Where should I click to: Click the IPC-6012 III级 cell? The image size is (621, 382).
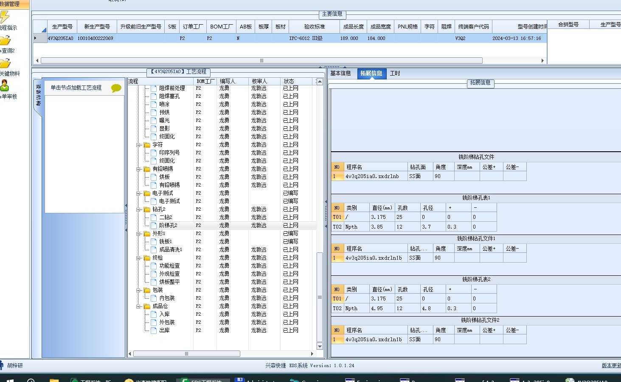coord(314,38)
